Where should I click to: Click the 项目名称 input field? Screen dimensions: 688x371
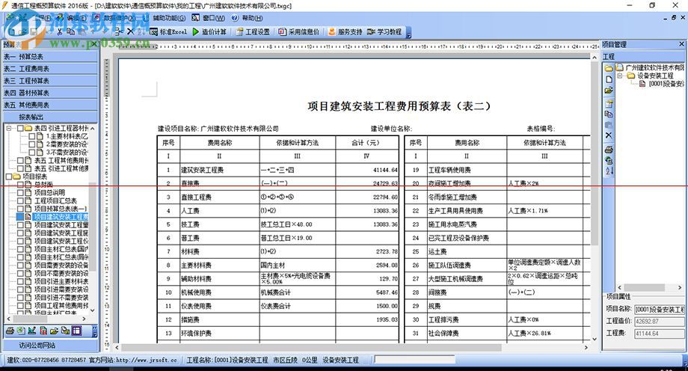tap(660, 309)
